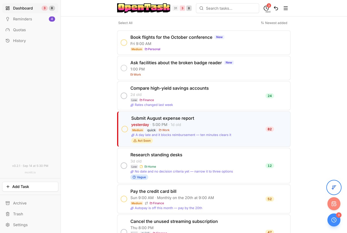Click the red floating calendar-clock button

[x=334, y=204]
